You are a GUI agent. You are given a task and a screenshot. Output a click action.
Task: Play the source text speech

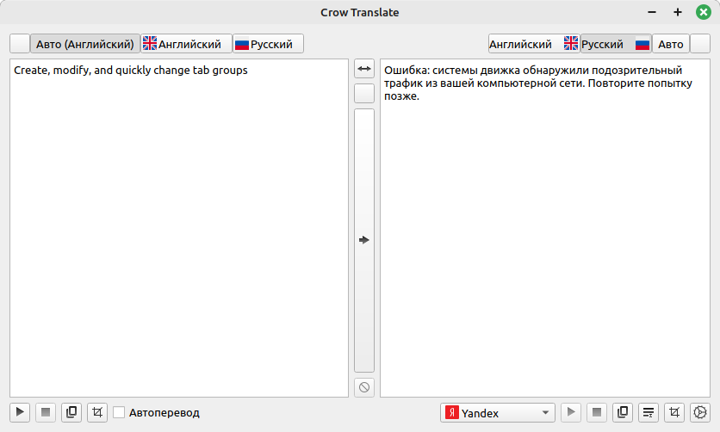(x=20, y=413)
